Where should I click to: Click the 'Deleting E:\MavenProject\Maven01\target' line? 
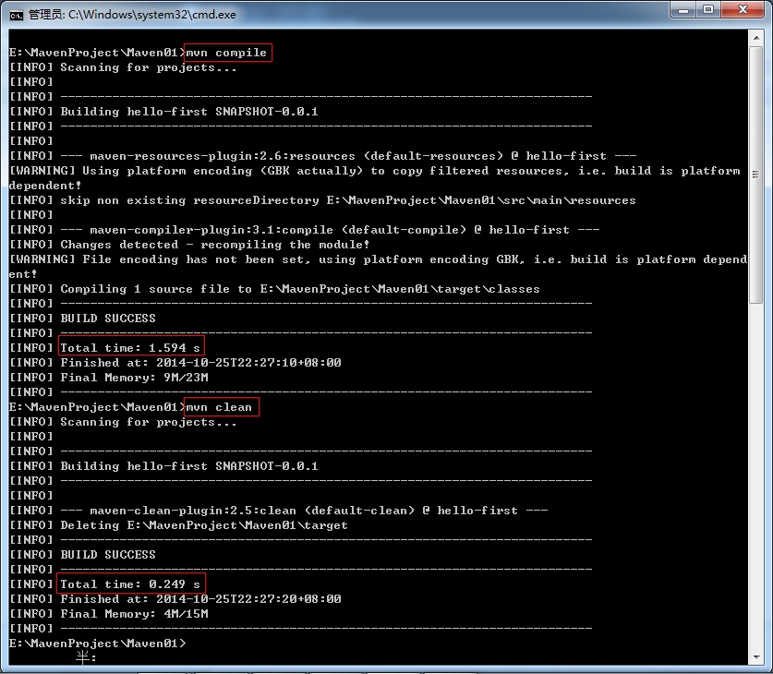click(x=178, y=525)
